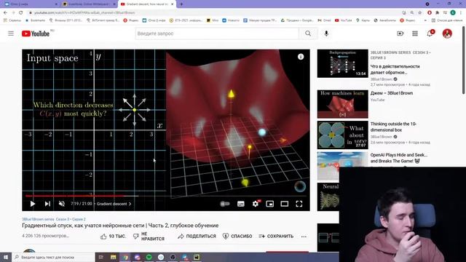Open the Карты bookmark
The width and height of the screenshot is (466, 262).
(x=363, y=20)
